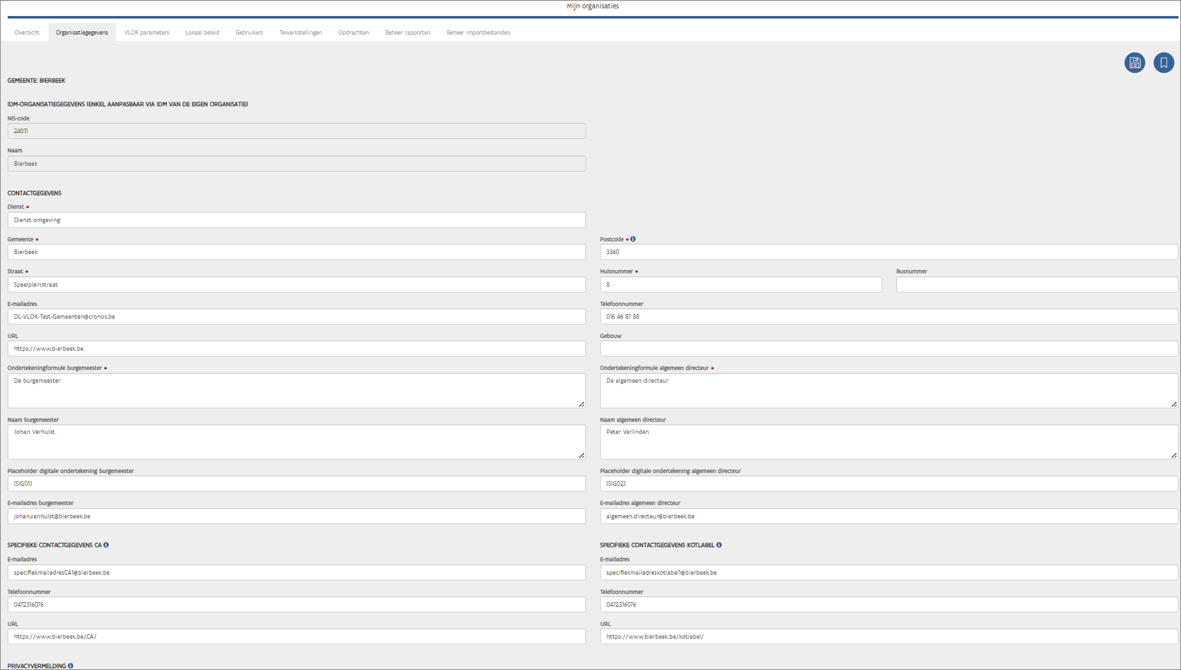
Task: Open the VLOK parameters tab
Action: tap(147, 33)
